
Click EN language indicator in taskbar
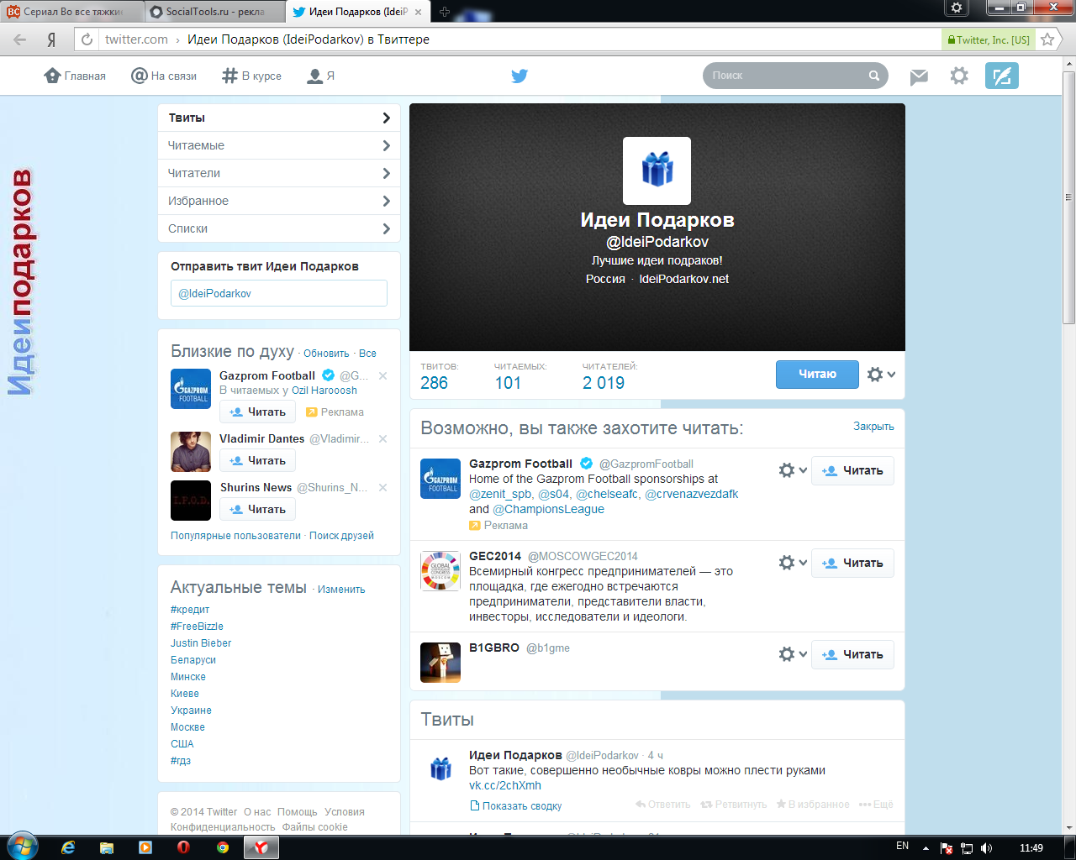click(903, 847)
